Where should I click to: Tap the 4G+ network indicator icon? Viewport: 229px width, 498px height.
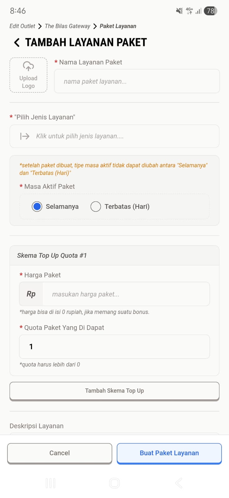(x=189, y=11)
